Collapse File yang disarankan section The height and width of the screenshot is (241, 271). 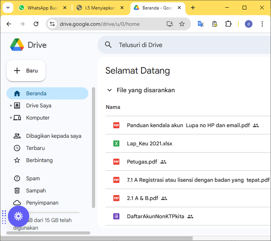pyautogui.click(x=110, y=90)
